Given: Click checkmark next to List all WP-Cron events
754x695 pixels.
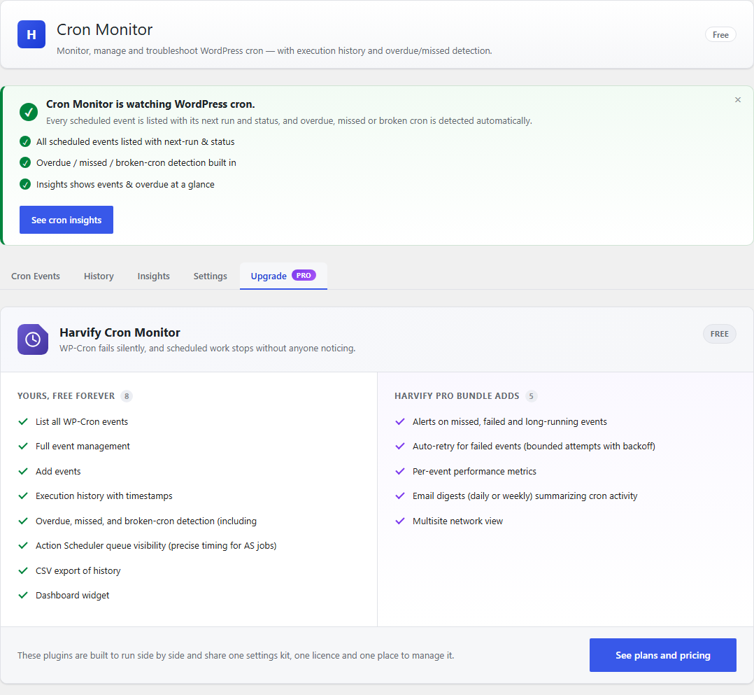Looking at the screenshot, I should click(23, 421).
